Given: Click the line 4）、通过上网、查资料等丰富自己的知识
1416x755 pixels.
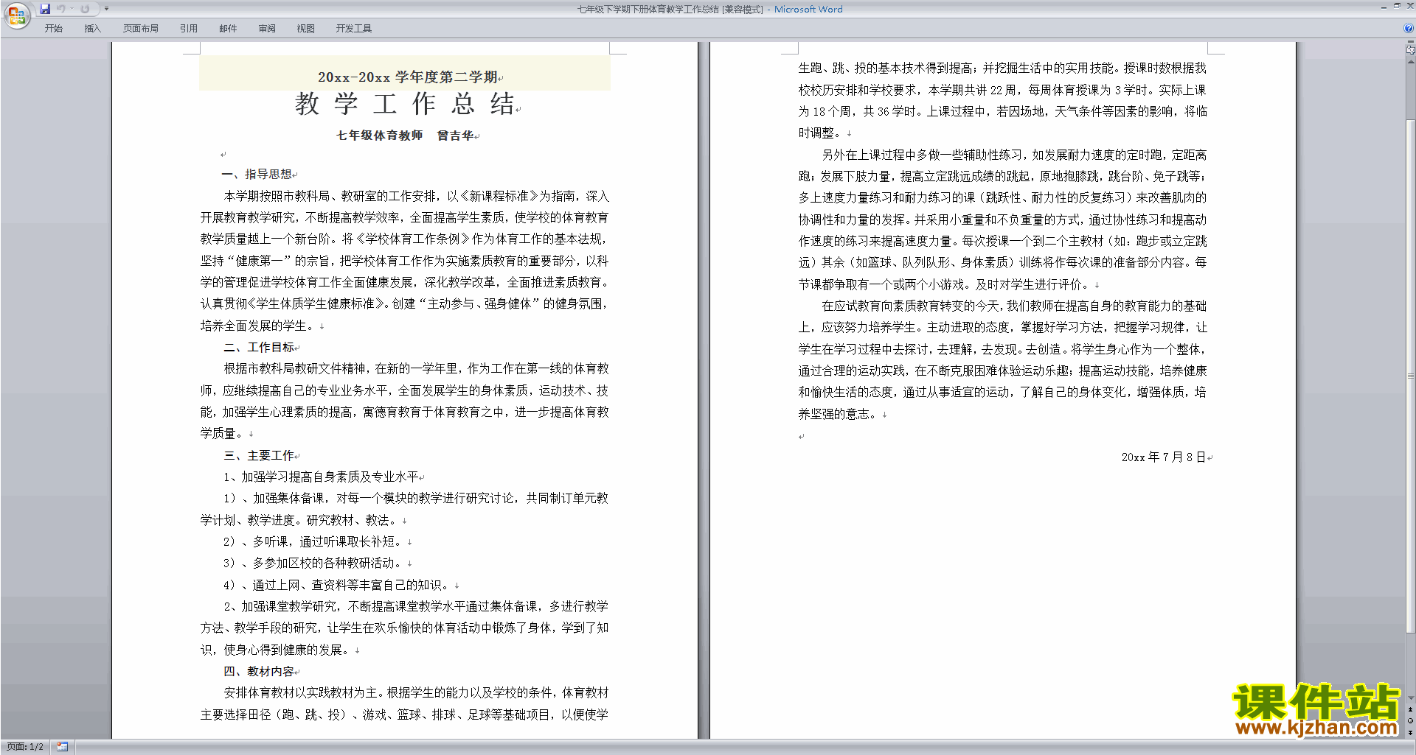Looking at the screenshot, I should [336, 585].
